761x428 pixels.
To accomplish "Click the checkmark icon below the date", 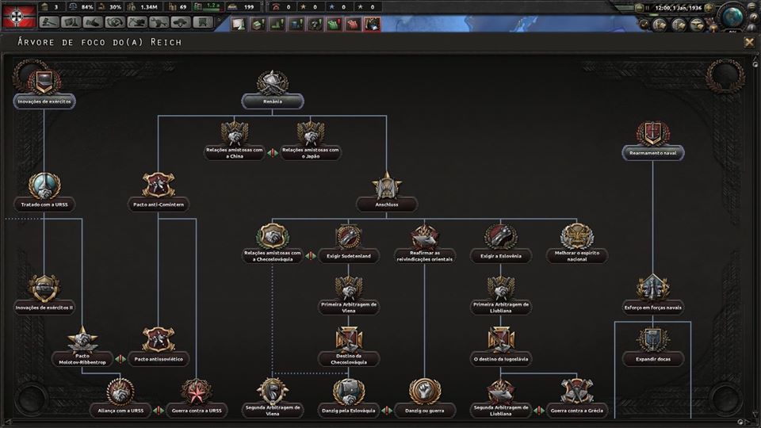I will coord(645,24).
